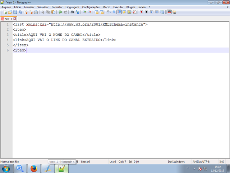Click the Close All documents icon
Viewport: 230px width, 173px height.
coord(31,12)
